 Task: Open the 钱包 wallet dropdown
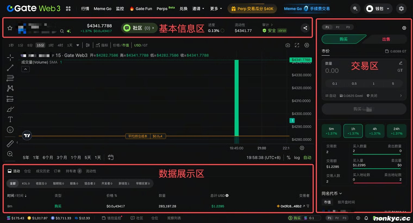tap(378, 9)
